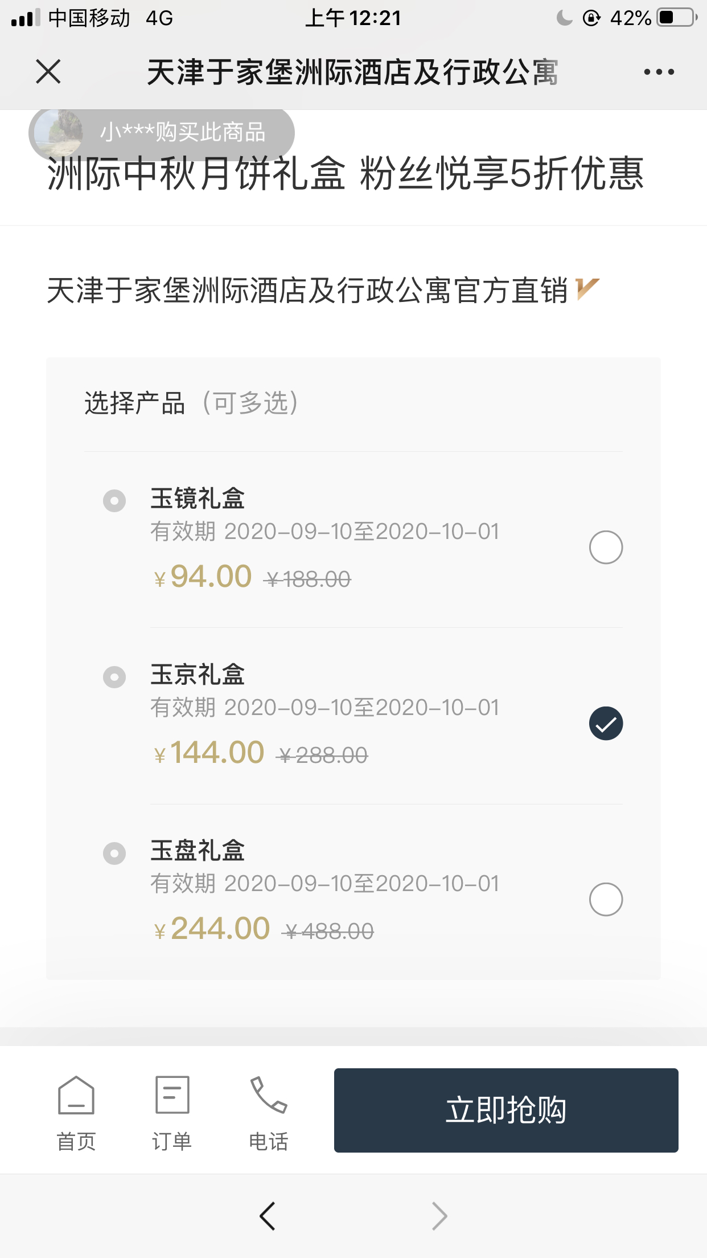Tap the bullet beside 玉盘礼盒
The height and width of the screenshot is (1258, 707).
coord(114,853)
